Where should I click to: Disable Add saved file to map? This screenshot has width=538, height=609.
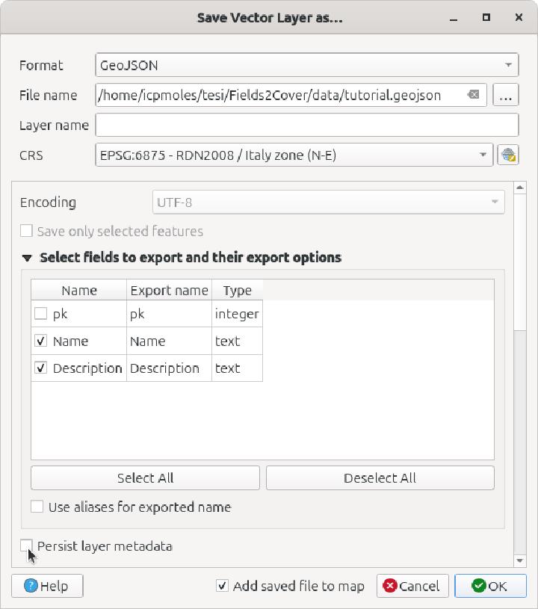click(x=222, y=586)
